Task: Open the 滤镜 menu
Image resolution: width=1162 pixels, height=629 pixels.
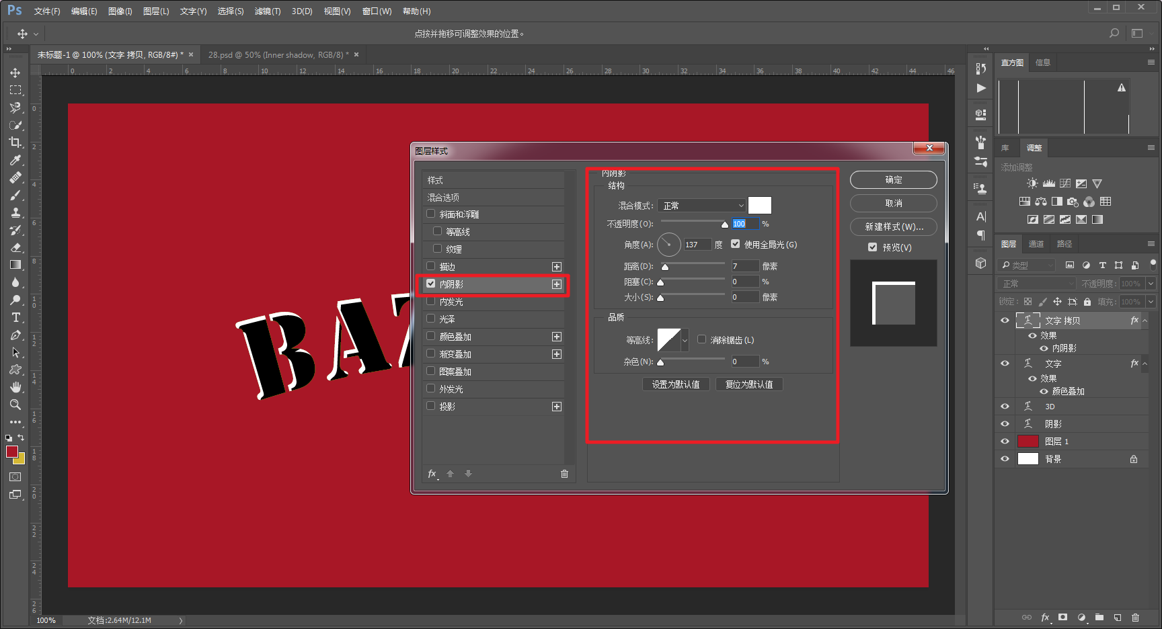Action: 268,11
